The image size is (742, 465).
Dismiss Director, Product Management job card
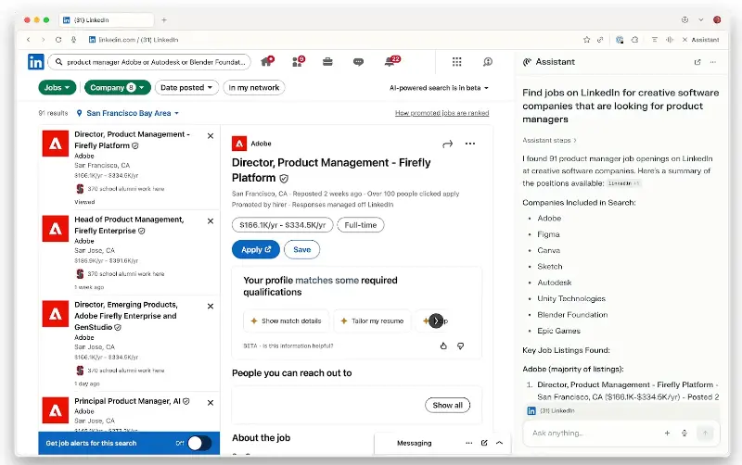click(x=211, y=136)
